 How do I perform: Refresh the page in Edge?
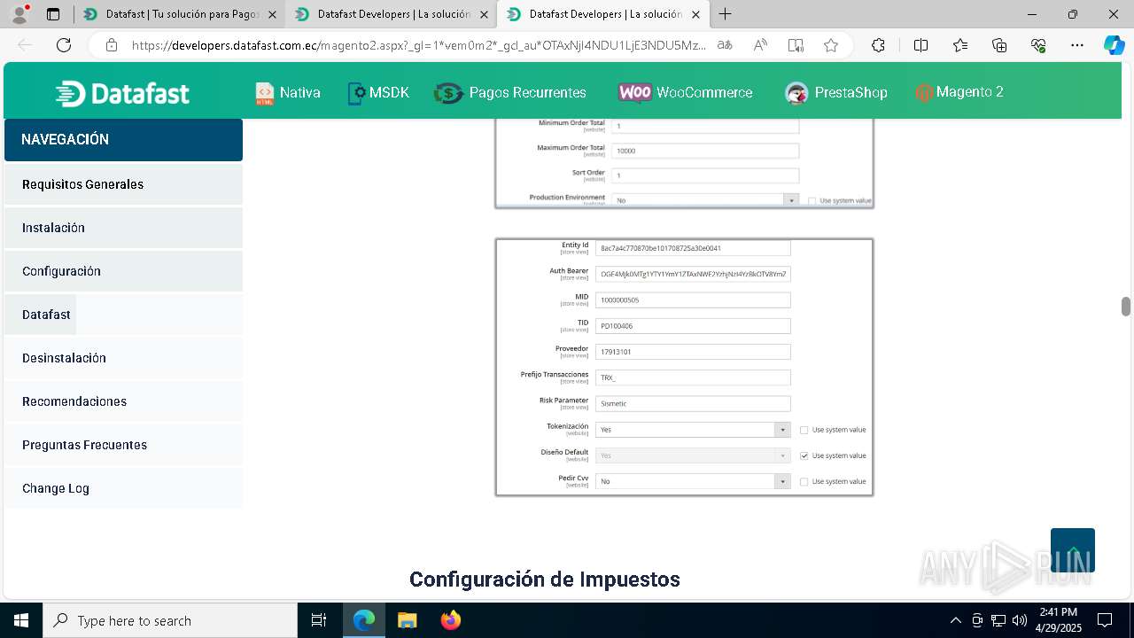[x=64, y=45]
